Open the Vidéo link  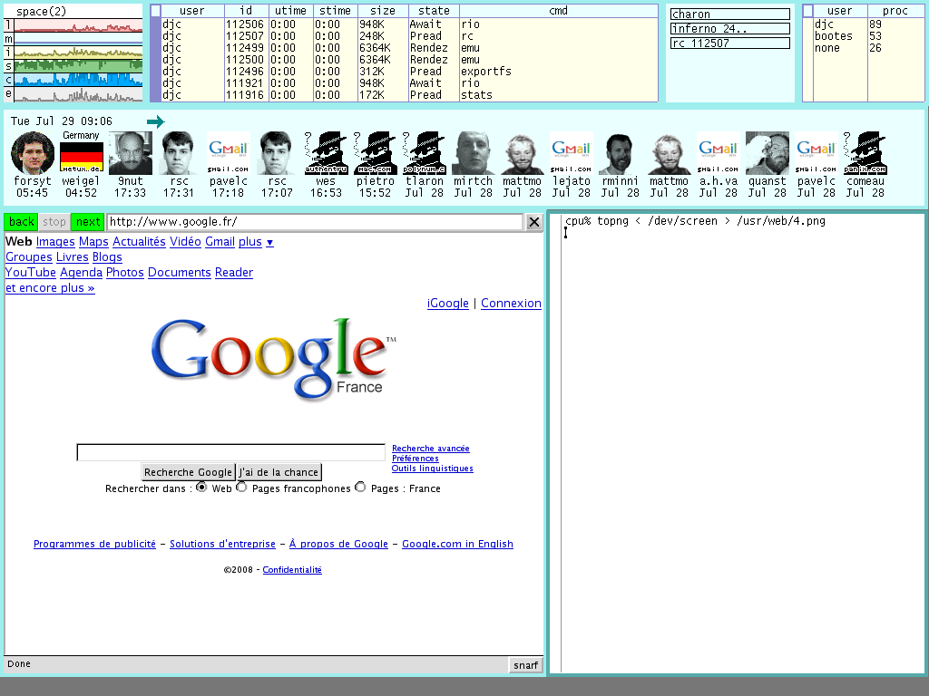click(x=185, y=242)
